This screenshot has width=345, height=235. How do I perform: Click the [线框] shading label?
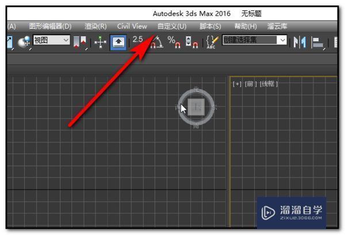pos(269,84)
